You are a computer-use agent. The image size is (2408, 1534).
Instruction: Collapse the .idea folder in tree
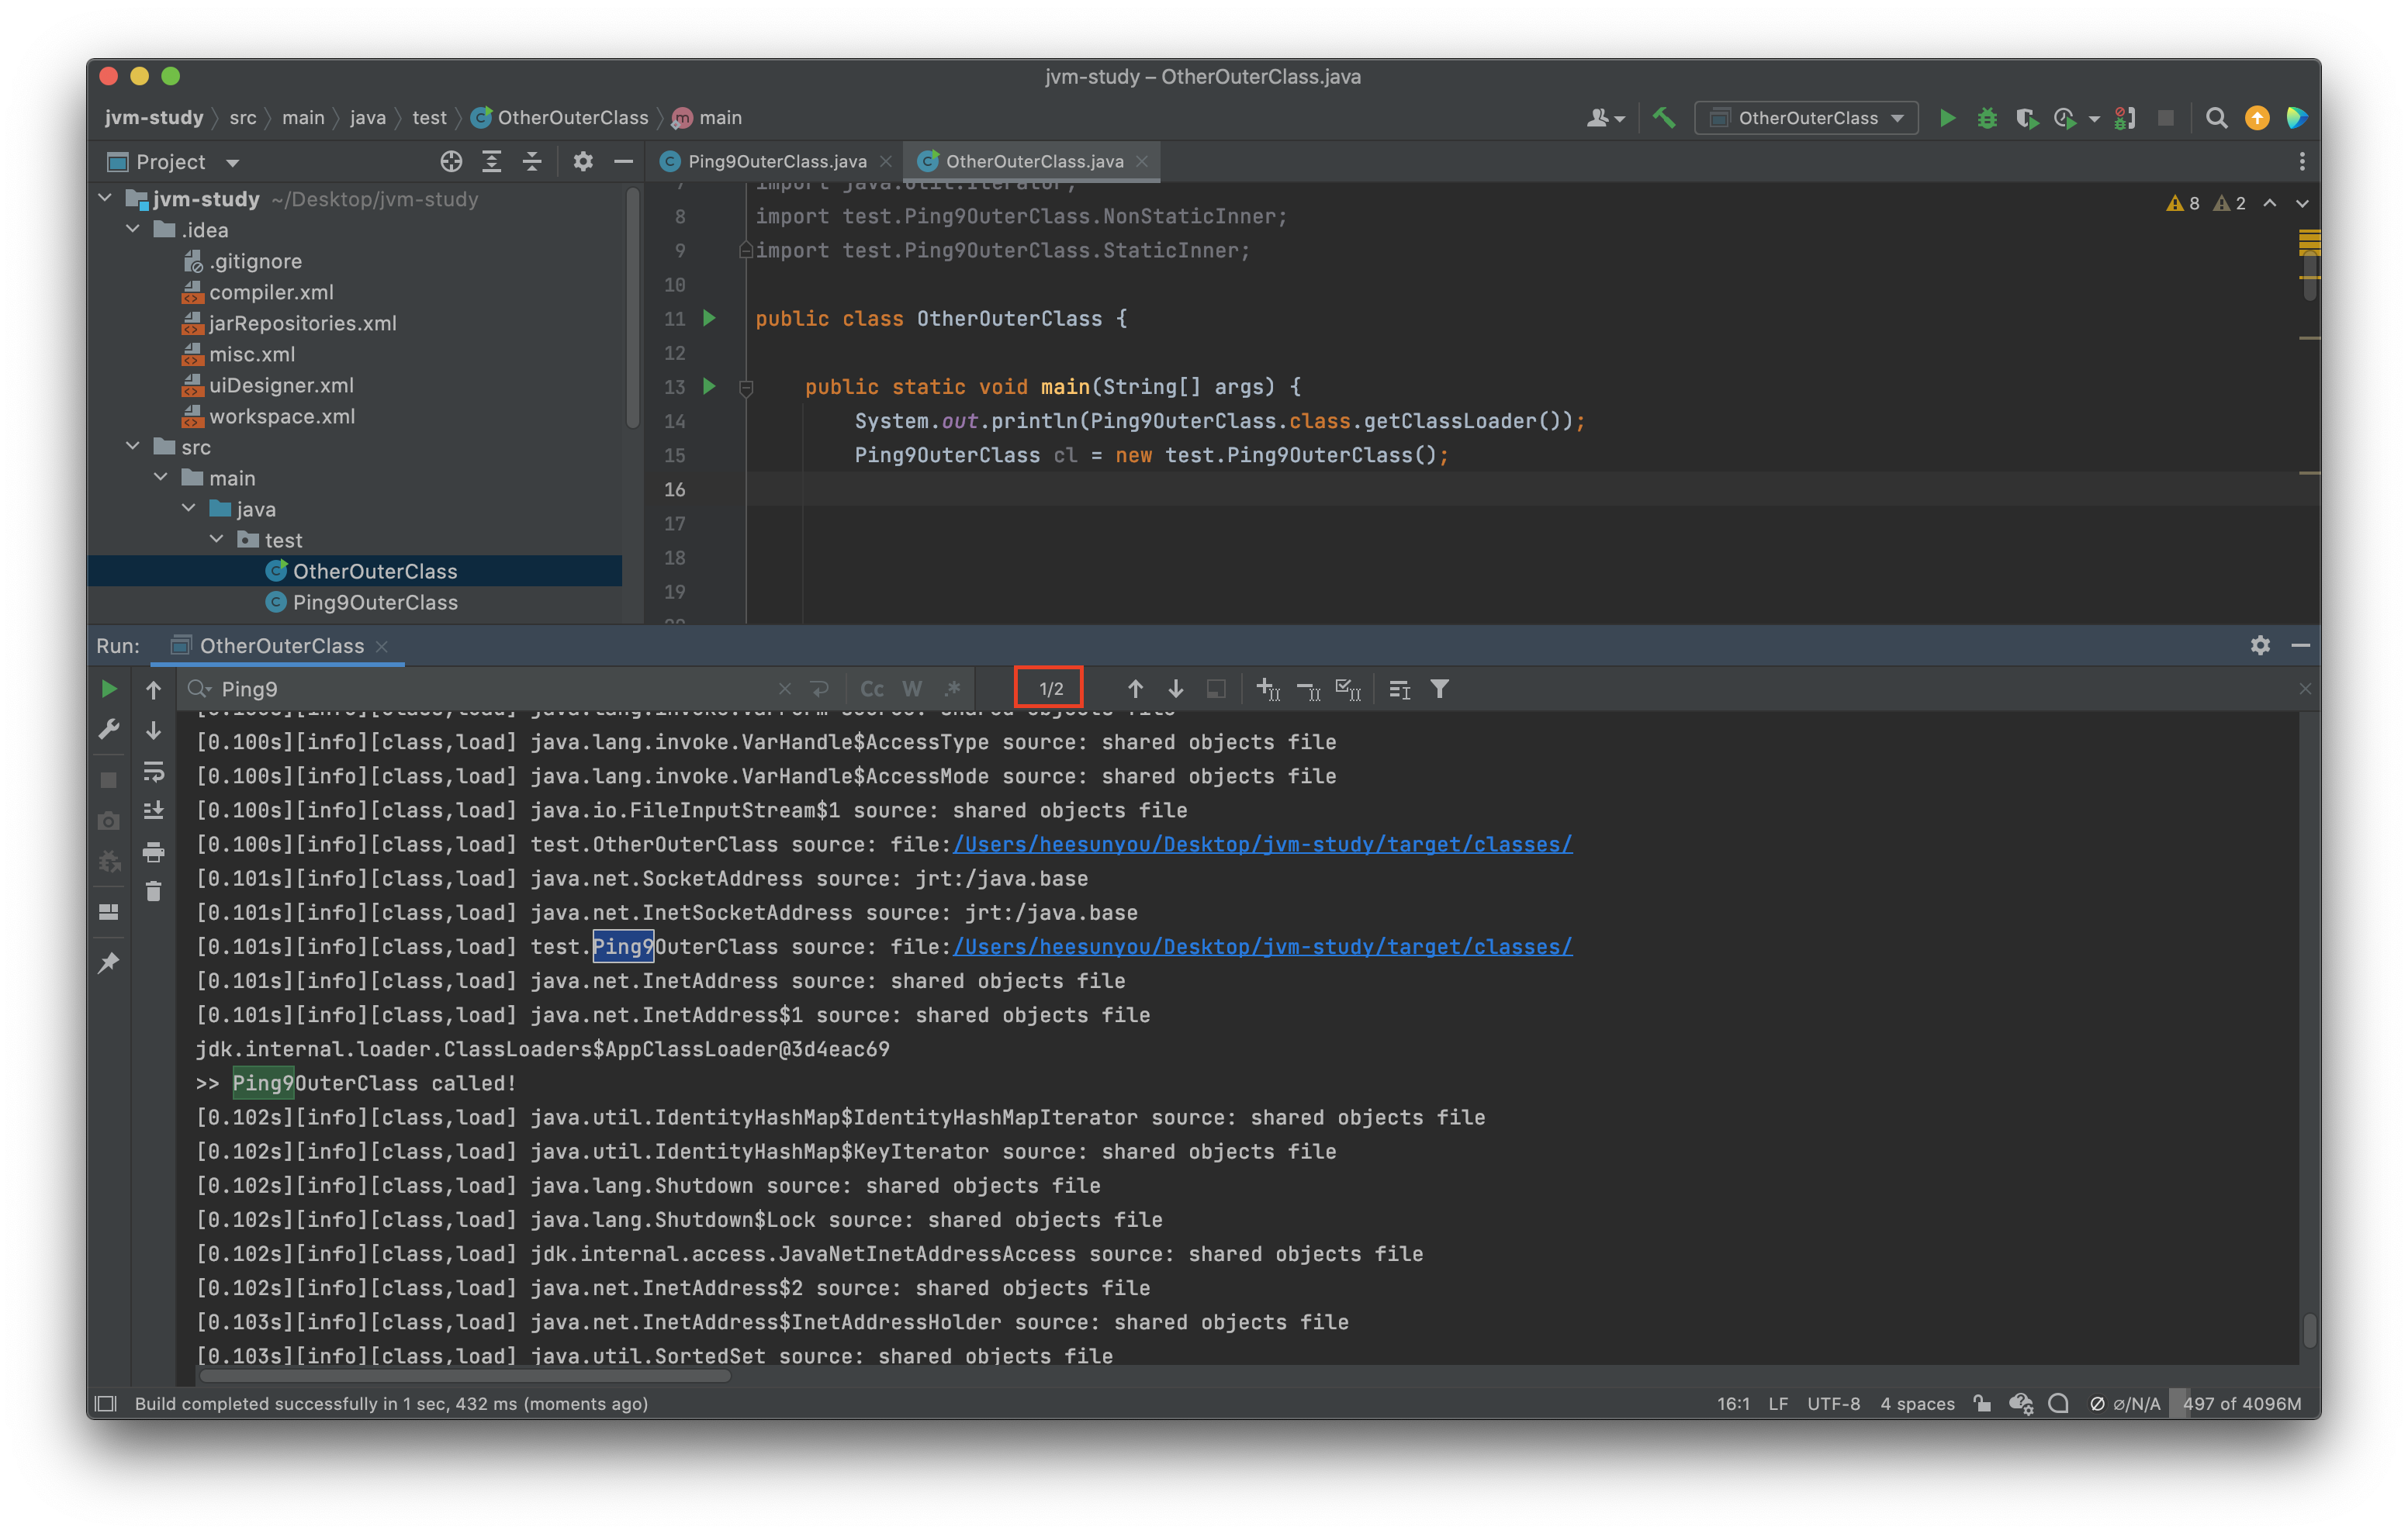click(x=133, y=230)
